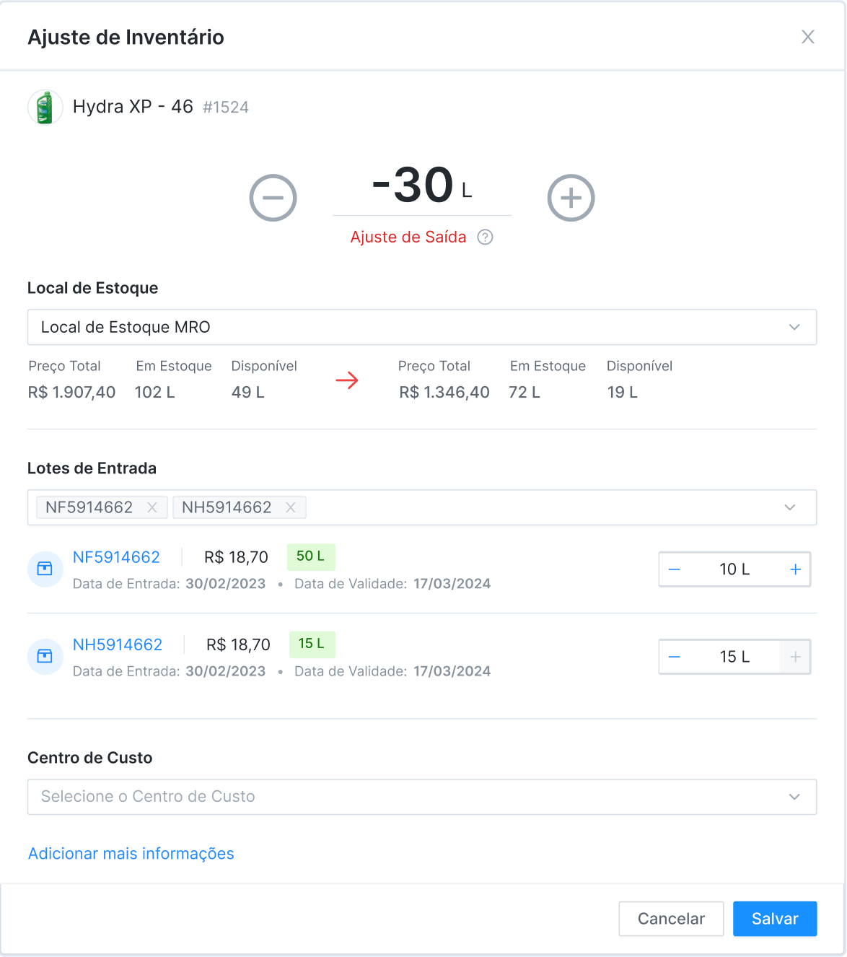Open the Centro de Custo dropdown
The height and width of the screenshot is (957, 847).
[x=421, y=797]
